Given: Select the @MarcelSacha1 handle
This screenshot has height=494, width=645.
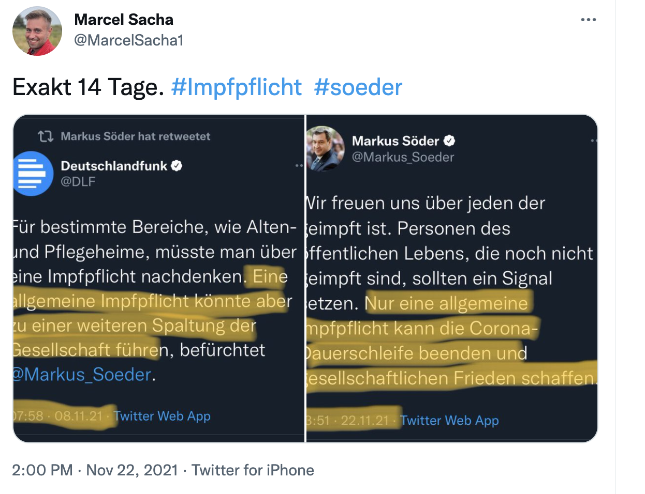Looking at the screenshot, I should 128,40.
